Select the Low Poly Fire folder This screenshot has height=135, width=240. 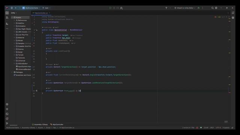22,35
